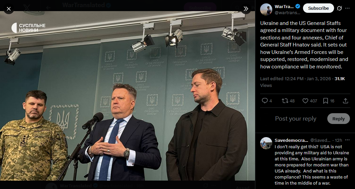The width and height of the screenshot is (355, 189).
Task: Repost the tweet with 48 reposts
Action: [288, 101]
